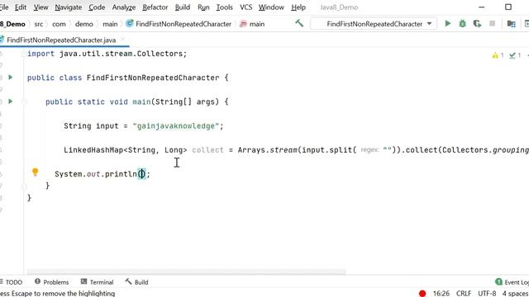The image size is (529, 297).
Task: Click the 4 spaces indent setting
Action: (516, 294)
